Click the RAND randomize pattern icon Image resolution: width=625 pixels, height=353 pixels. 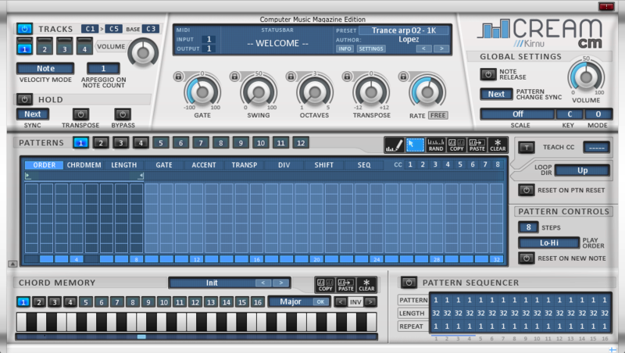click(436, 144)
